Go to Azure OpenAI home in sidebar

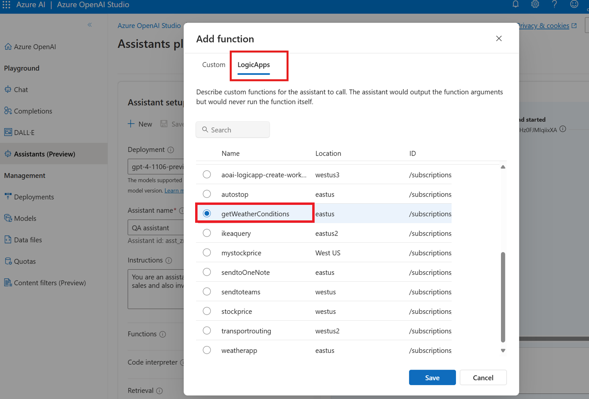coord(30,47)
